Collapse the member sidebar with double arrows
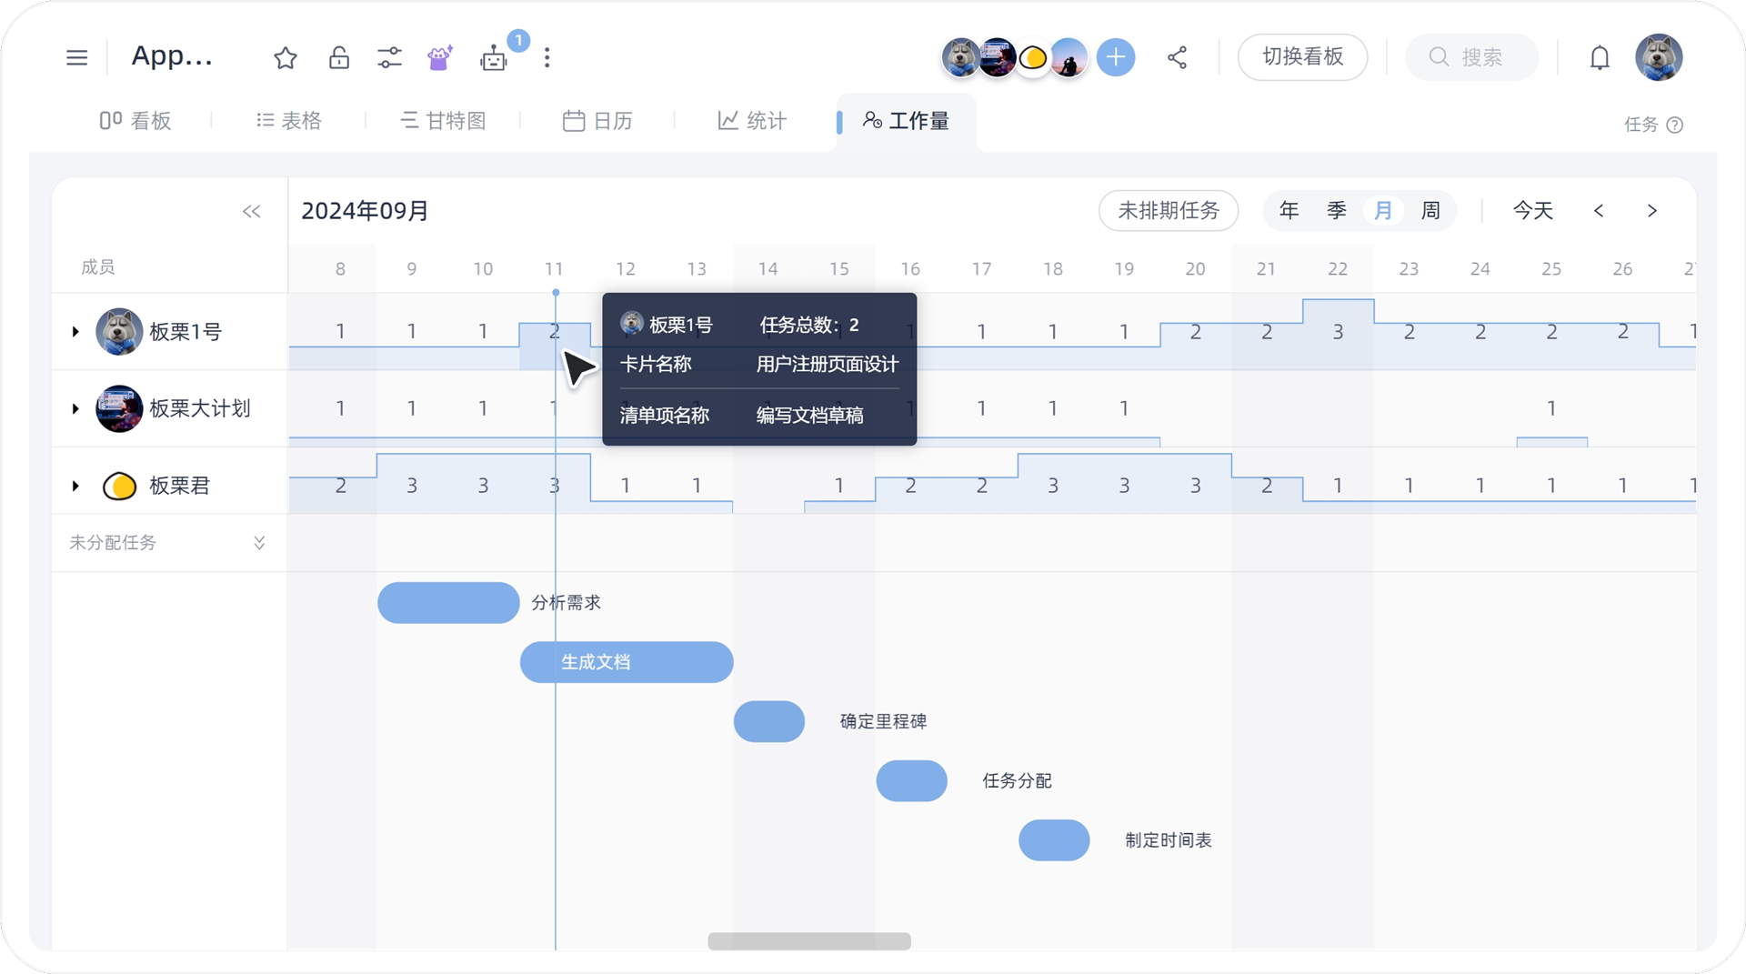The height and width of the screenshot is (974, 1746). (x=252, y=210)
